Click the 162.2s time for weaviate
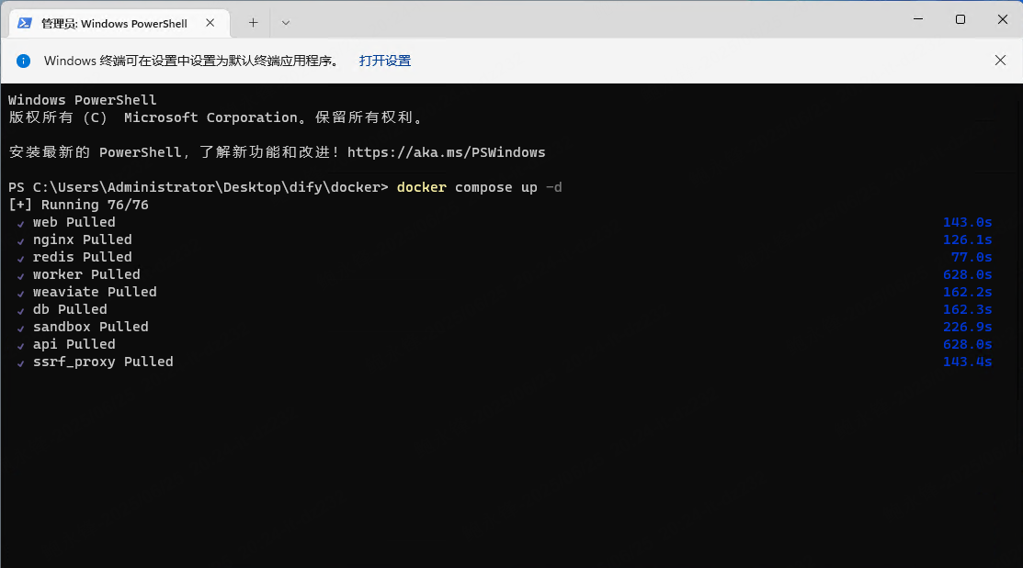Image resolution: width=1023 pixels, height=568 pixels. (x=967, y=292)
